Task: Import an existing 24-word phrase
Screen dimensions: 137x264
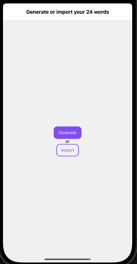Action: click(67, 150)
